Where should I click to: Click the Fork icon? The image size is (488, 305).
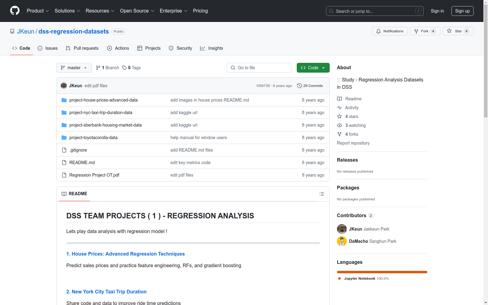pos(416,31)
